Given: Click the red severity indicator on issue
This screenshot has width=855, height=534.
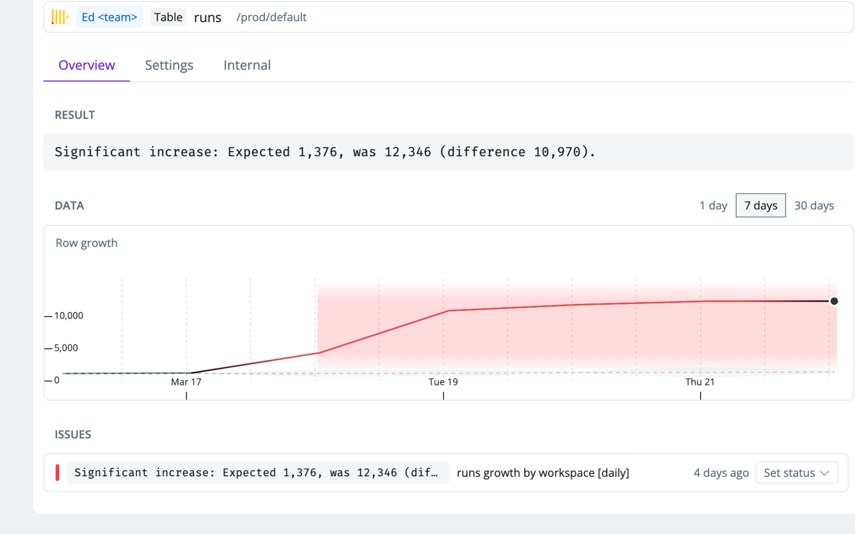Looking at the screenshot, I should 57,473.
